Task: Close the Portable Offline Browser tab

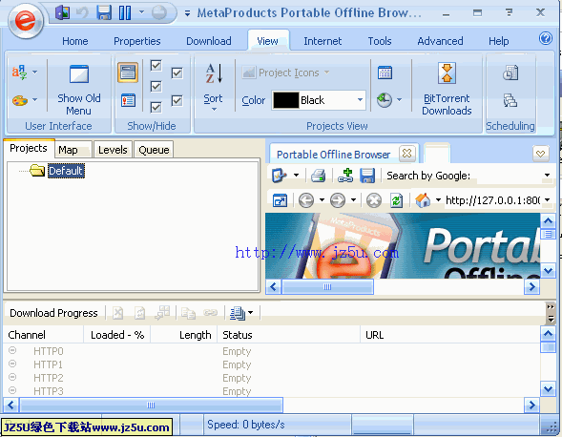Action: pyautogui.click(x=406, y=154)
